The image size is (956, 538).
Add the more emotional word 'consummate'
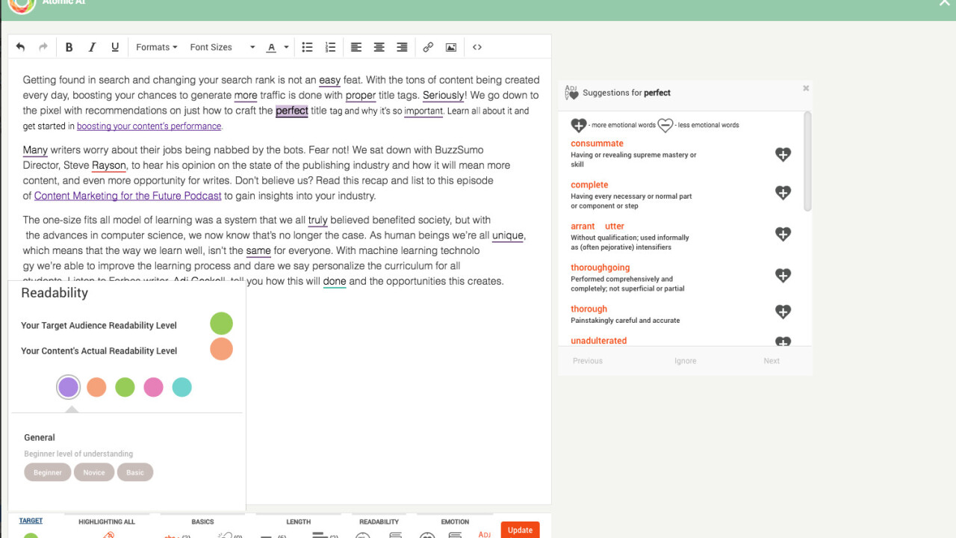[x=783, y=155]
